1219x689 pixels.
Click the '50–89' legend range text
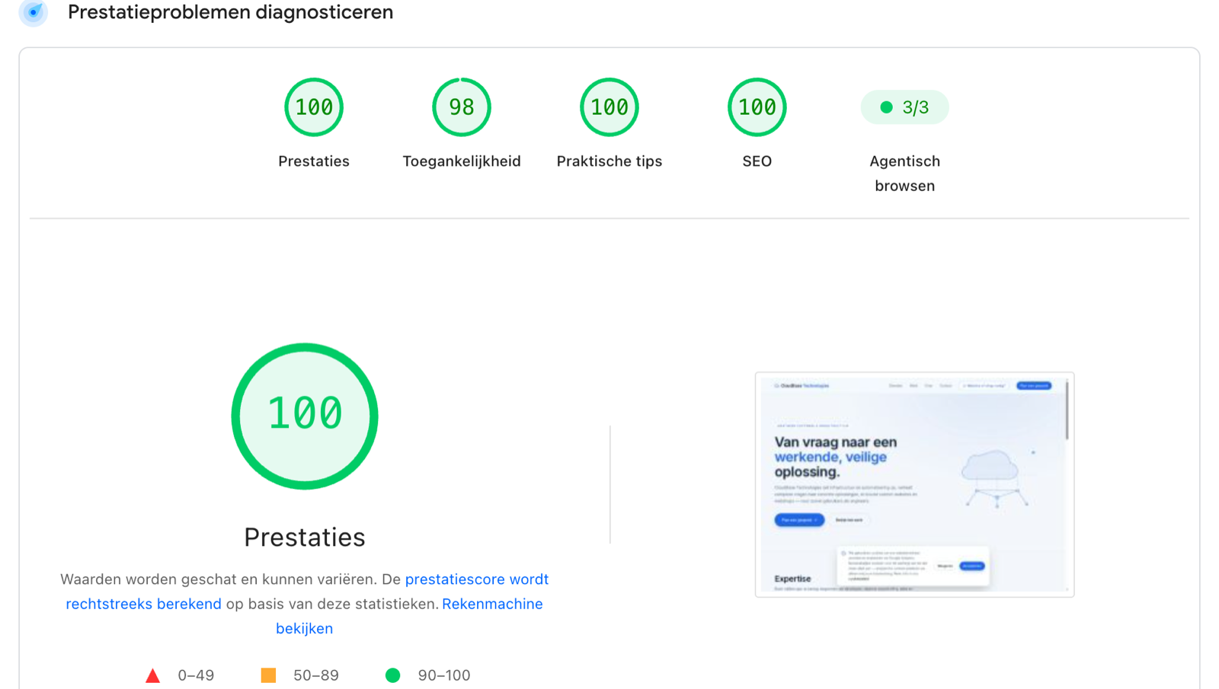click(316, 675)
